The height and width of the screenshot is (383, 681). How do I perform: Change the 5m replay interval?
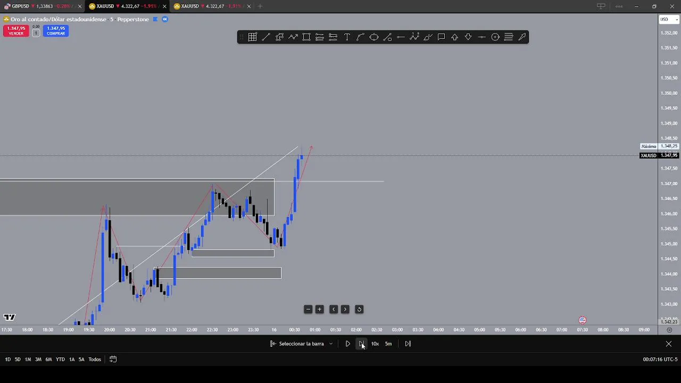[x=388, y=344]
